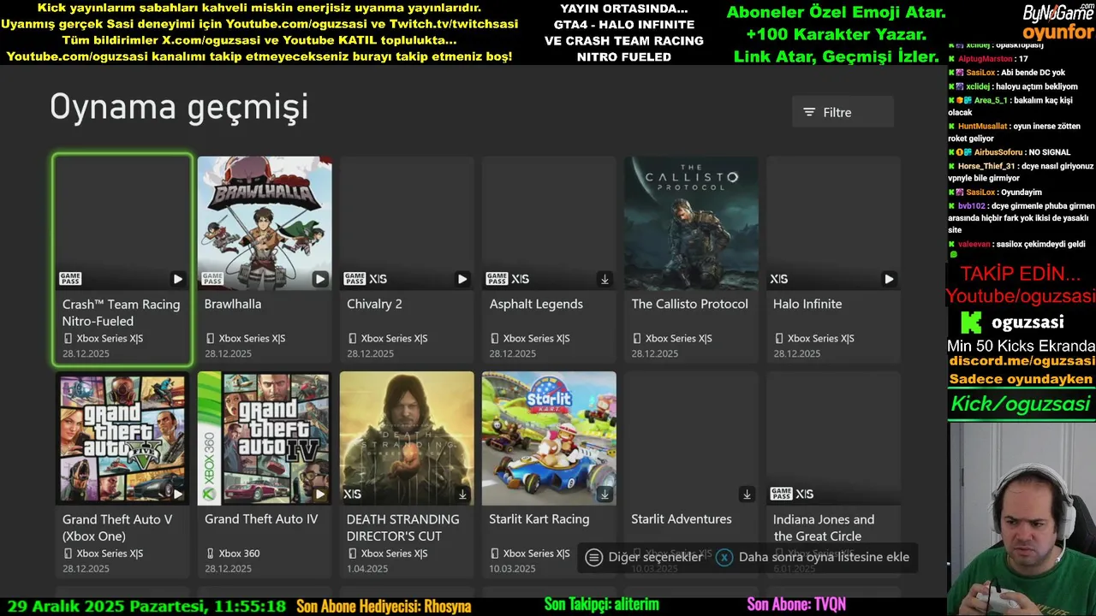Click the download icon on Starlit Adventures tile
Viewport: 1096px width, 616px height.
pos(747,494)
